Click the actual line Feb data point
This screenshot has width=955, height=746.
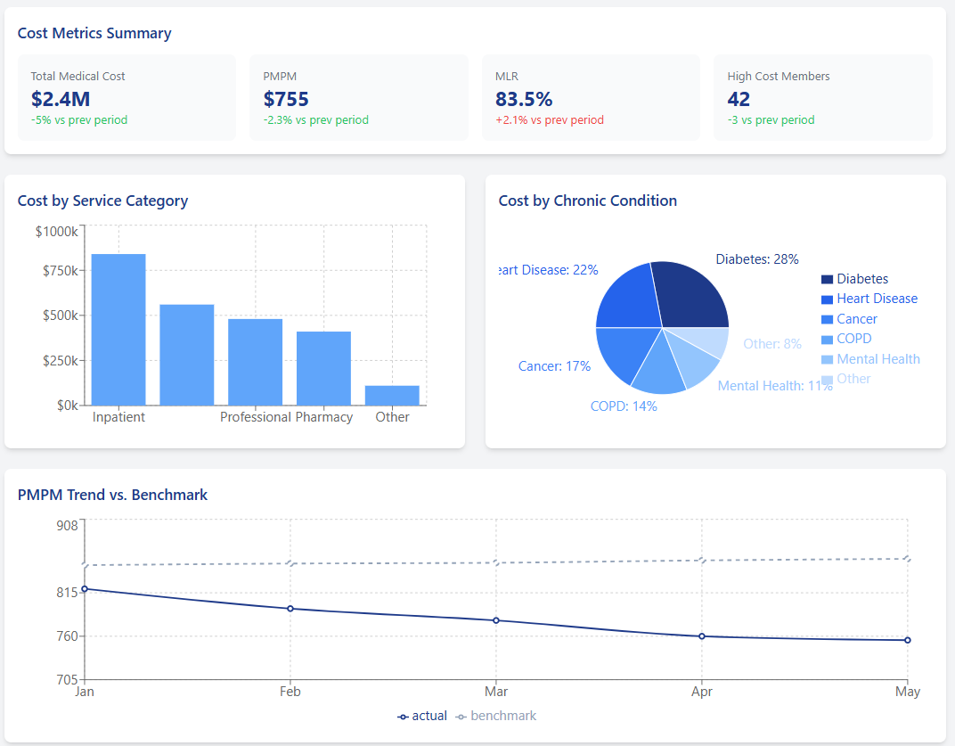[x=290, y=608]
